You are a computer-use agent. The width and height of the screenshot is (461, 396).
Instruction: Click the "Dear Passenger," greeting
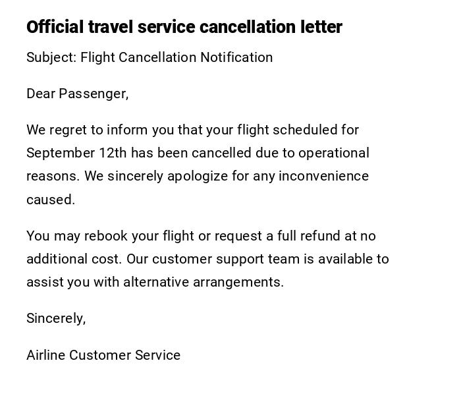click(77, 94)
